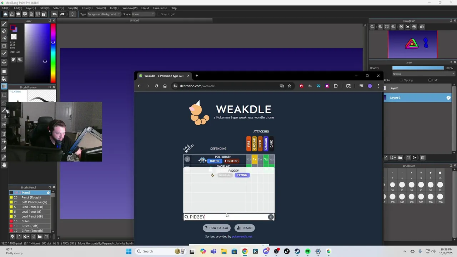Click the Weakdle Pokemon search field

[229, 217]
